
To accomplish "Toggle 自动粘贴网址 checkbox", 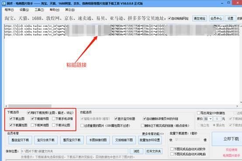I will [169, 18].
